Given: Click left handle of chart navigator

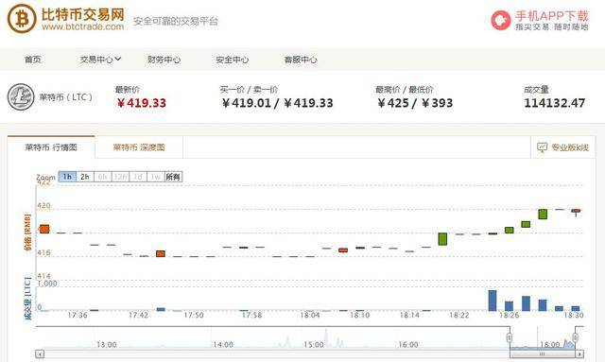Looking at the screenshot, I should click(x=510, y=337).
